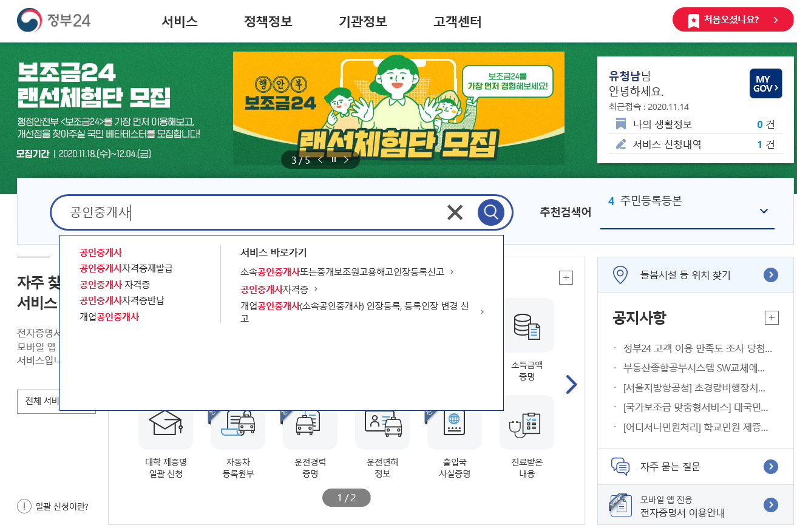Show previous banner slide
The image size is (797, 528).
coord(320,160)
